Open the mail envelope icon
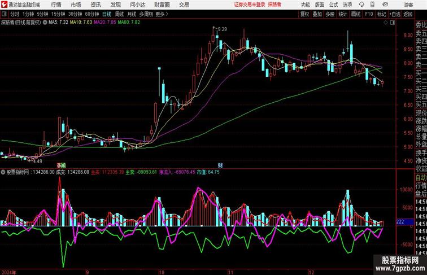Image resolution: width=427 pixels, height=275 pixels. pos(385,5)
